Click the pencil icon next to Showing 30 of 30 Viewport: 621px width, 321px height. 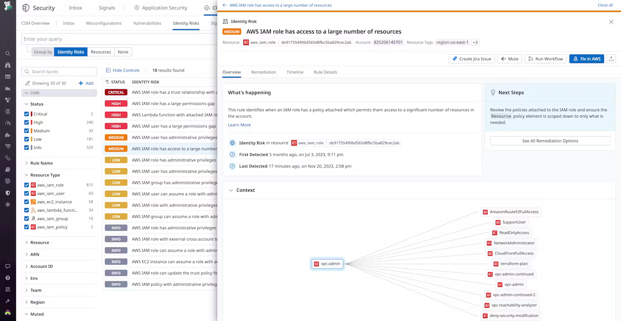click(x=27, y=83)
